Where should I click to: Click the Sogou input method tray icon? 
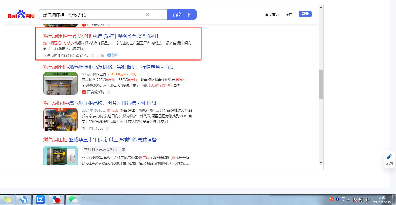click(x=332, y=199)
